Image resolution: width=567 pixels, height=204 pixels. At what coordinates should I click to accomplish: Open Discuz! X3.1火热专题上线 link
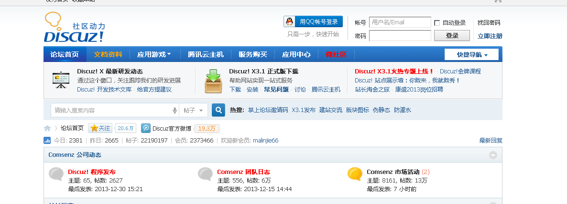click(x=394, y=71)
